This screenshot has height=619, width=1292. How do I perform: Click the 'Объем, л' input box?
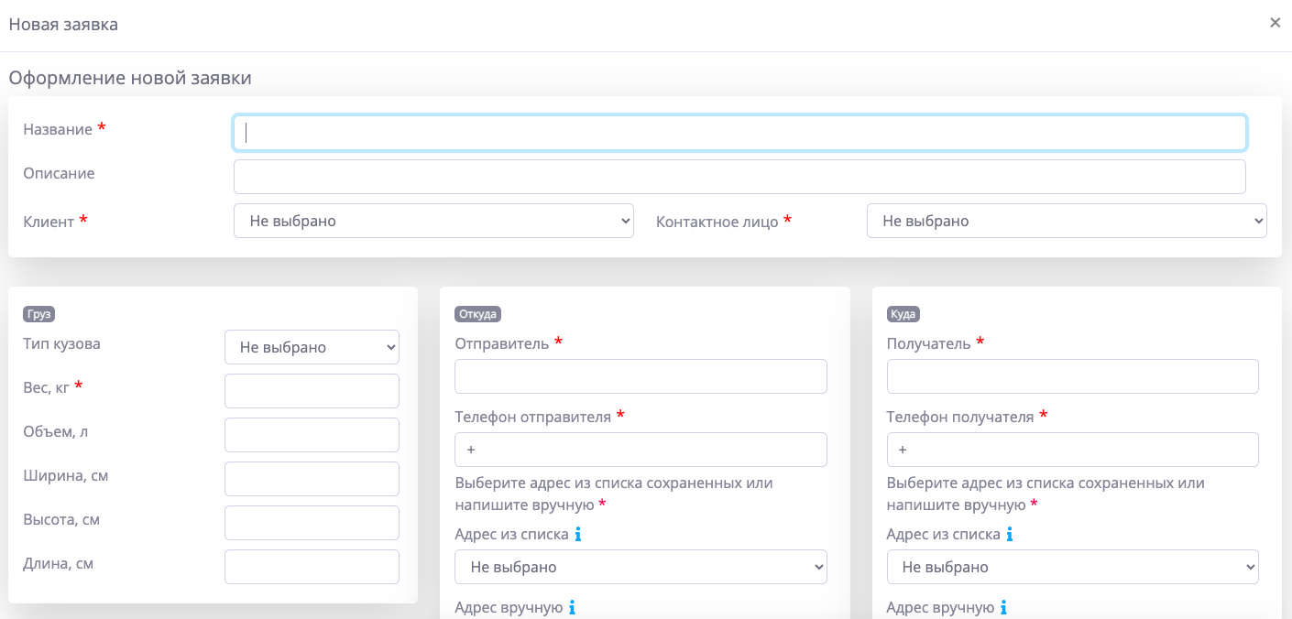click(312, 435)
